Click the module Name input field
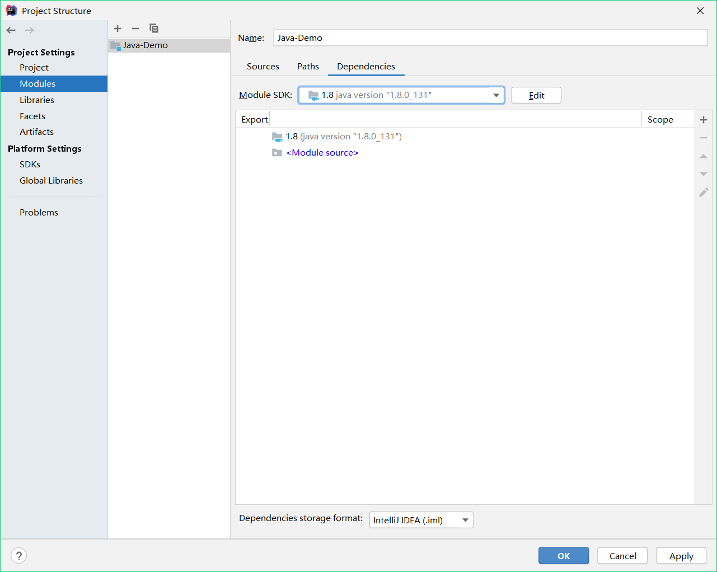The image size is (717, 572). point(490,38)
